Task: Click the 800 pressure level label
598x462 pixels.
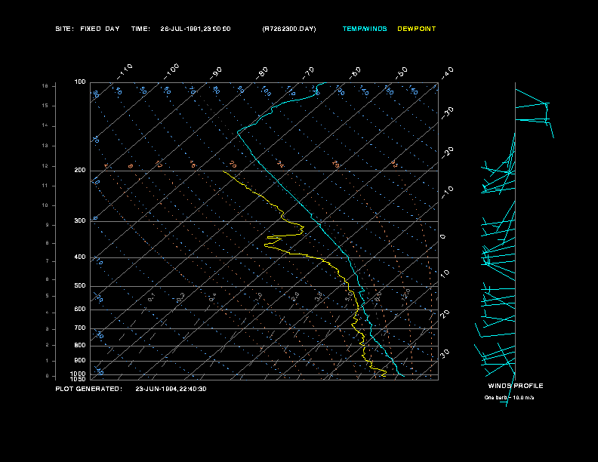Action: pyautogui.click(x=80, y=345)
